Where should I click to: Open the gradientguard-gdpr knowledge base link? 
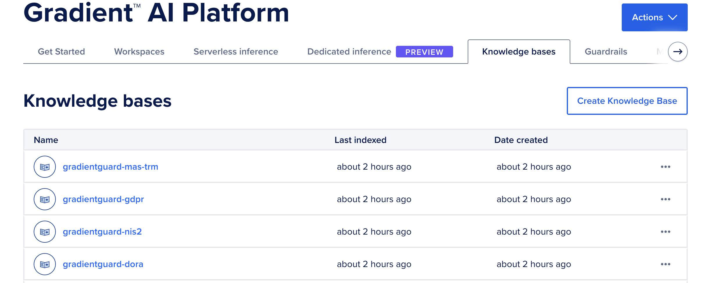tap(103, 199)
